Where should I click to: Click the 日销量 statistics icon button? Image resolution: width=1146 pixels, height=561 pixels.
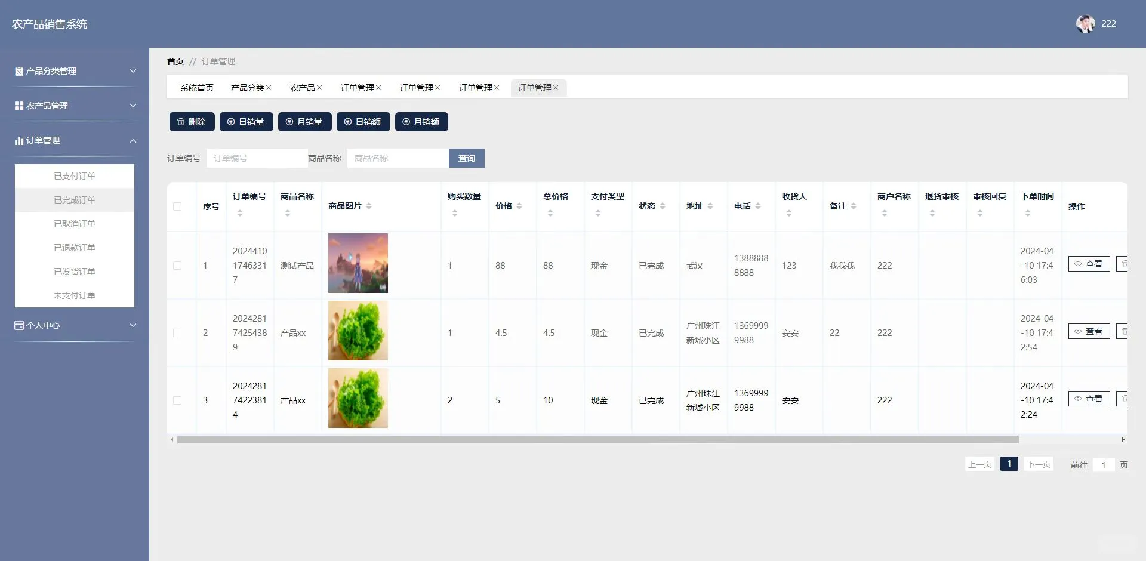tap(230, 121)
